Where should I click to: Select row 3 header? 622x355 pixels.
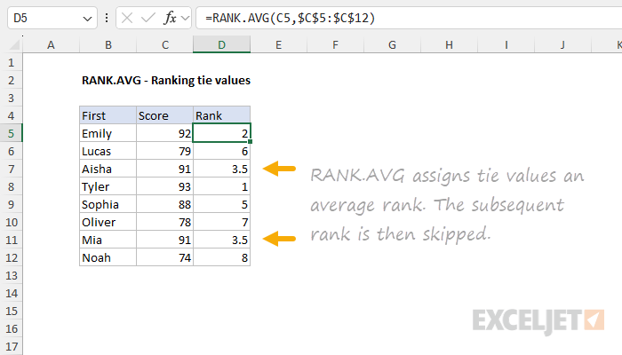coord(11,98)
